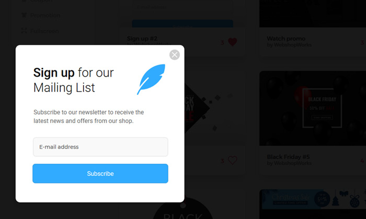Click the Promotion category icon
This screenshot has height=219, width=366.
[24, 15]
